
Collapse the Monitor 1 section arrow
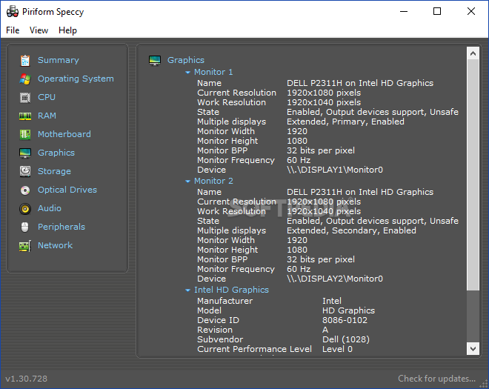click(x=187, y=73)
